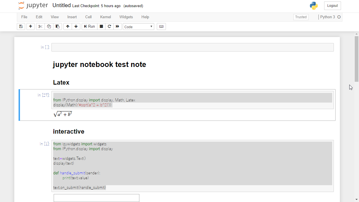Interrupt the kernel with stop icon
Screen dimensions: 359x202
pos(101,26)
